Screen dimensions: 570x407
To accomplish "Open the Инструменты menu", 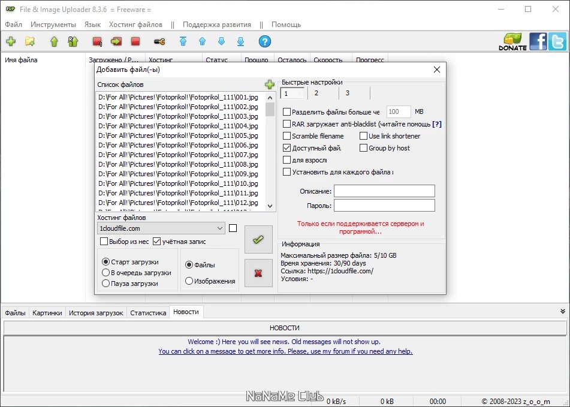I will tap(53, 25).
